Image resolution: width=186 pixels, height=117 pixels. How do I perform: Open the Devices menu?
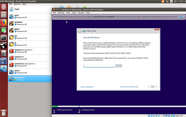pyautogui.click(x=81, y=13)
